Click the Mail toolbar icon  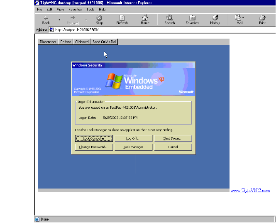coord(238,17)
